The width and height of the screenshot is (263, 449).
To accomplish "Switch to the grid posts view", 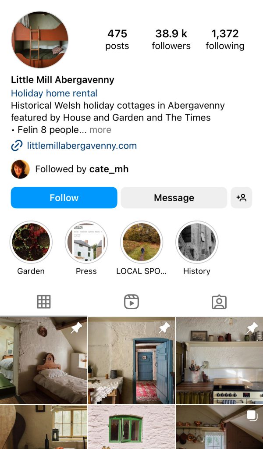I will click(x=44, y=302).
